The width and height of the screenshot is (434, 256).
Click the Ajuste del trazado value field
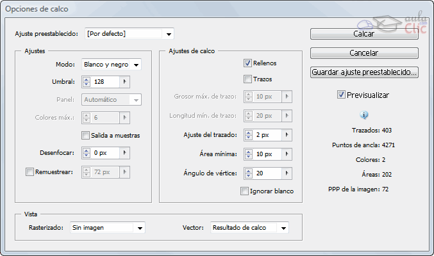[267, 135]
